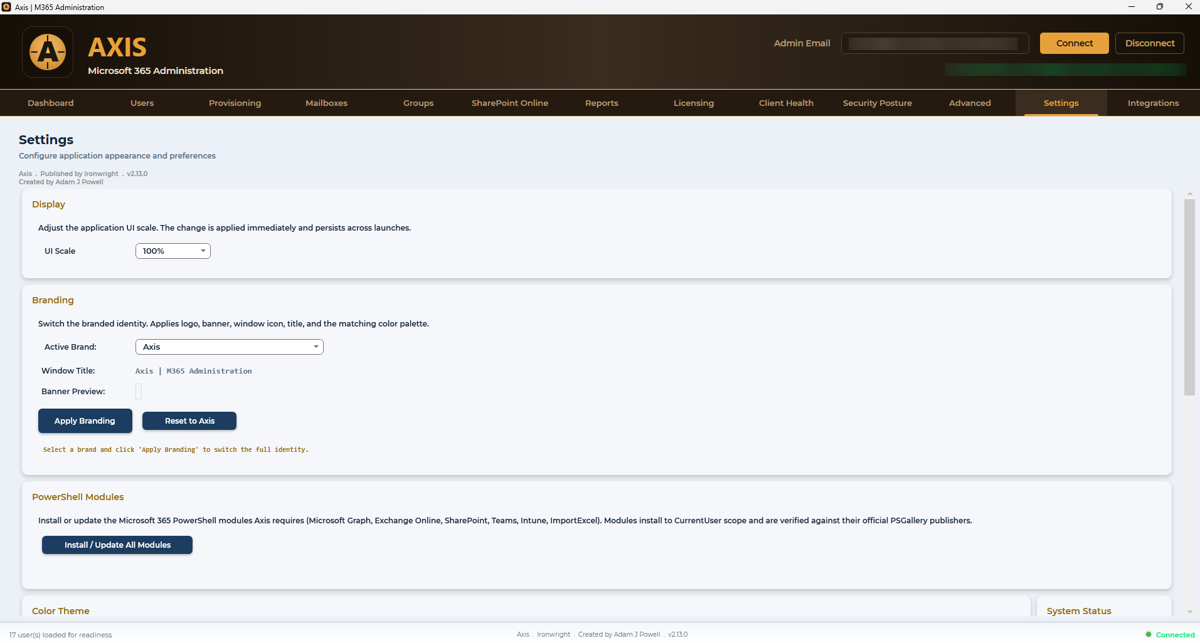This screenshot has height=643, width=1200.
Task: Open the SharePoint Online tab
Action: click(510, 103)
